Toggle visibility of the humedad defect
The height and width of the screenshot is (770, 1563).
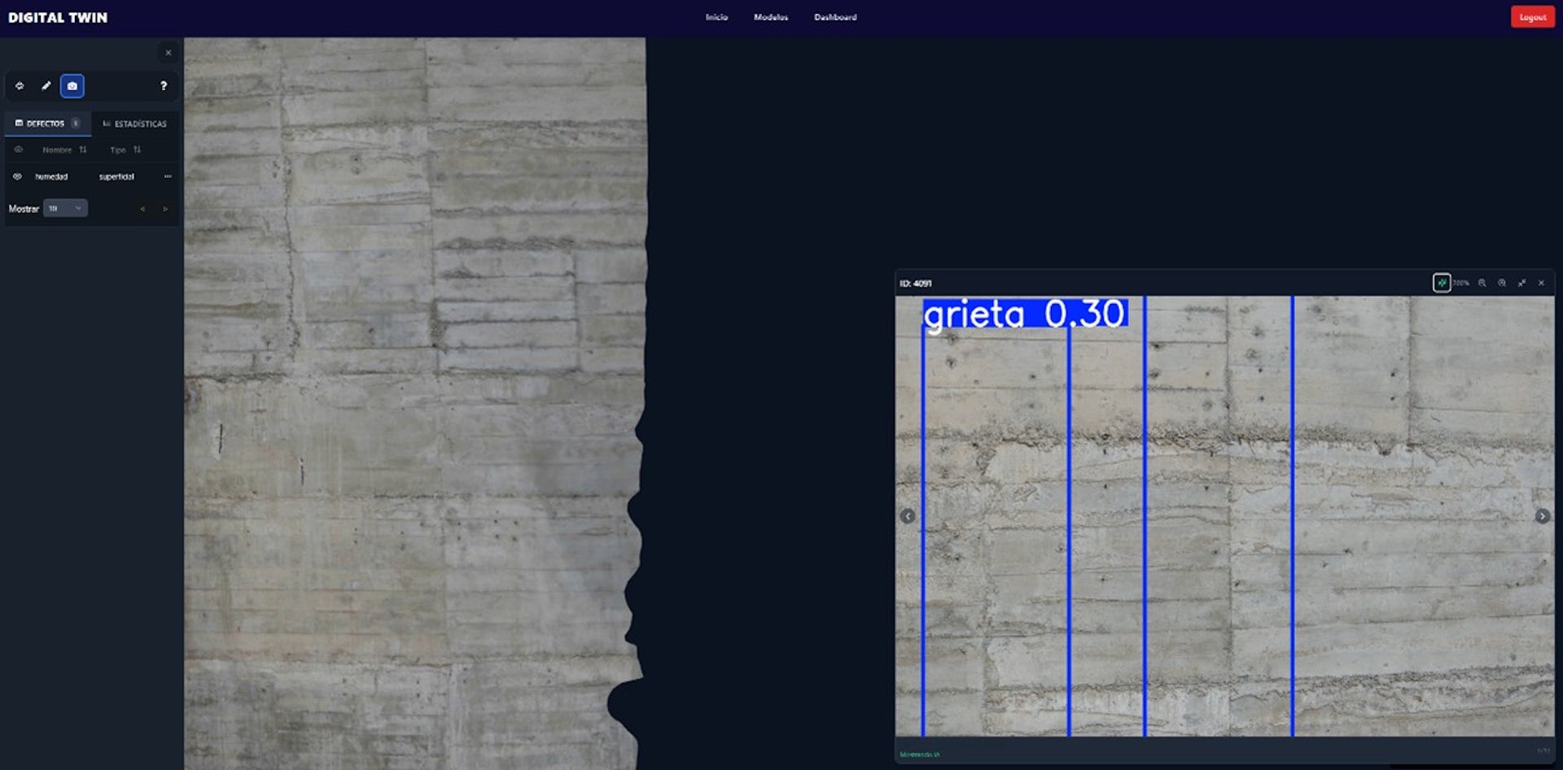tap(17, 176)
